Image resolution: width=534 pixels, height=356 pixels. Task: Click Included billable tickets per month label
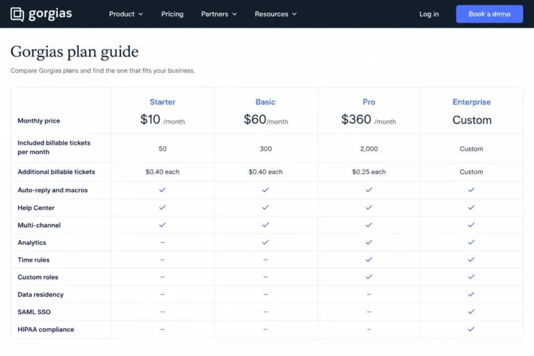pos(54,148)
